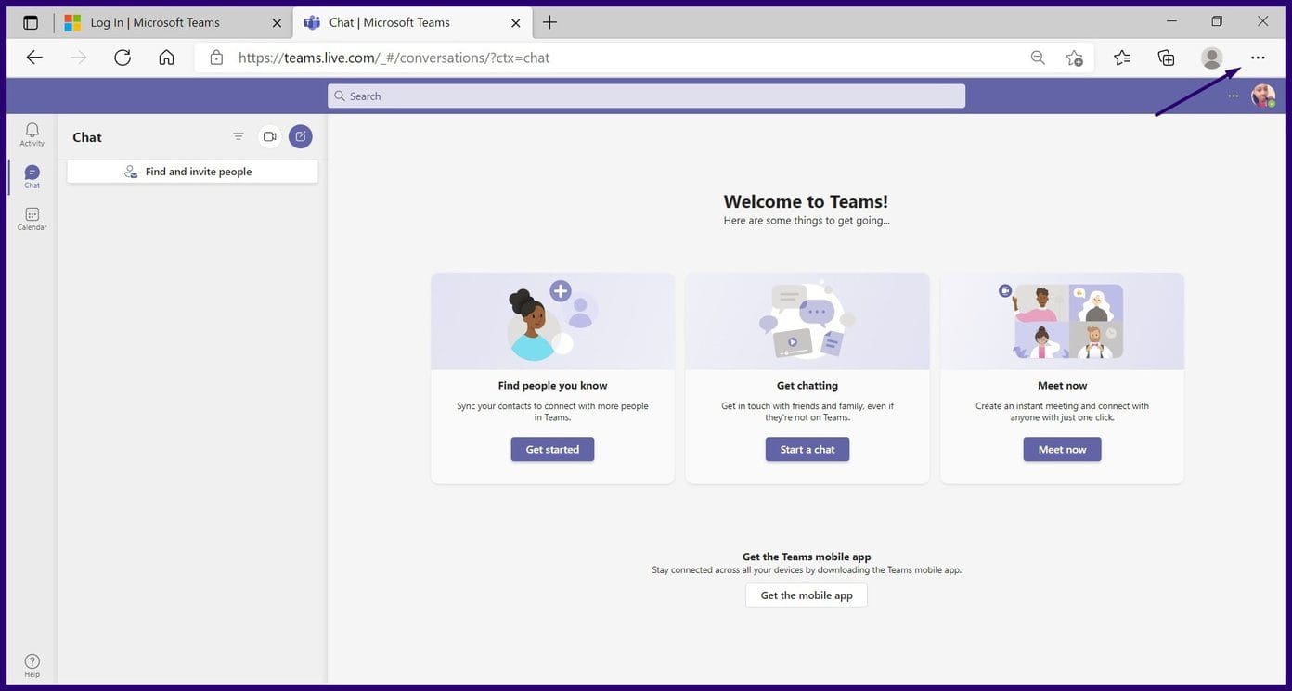Open the Activity bell in the sidebar
The width and height of the screenshot is (1292, 691).
tap(32, 134)
